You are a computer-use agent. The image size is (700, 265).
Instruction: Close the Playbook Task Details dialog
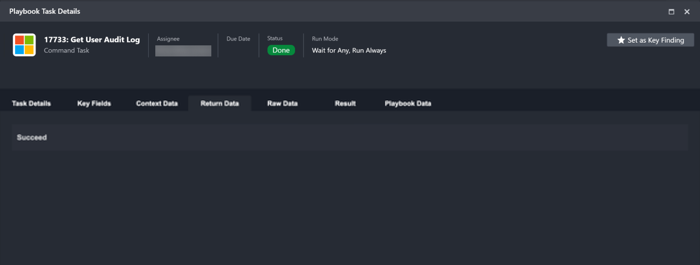[x=687, y=12]
